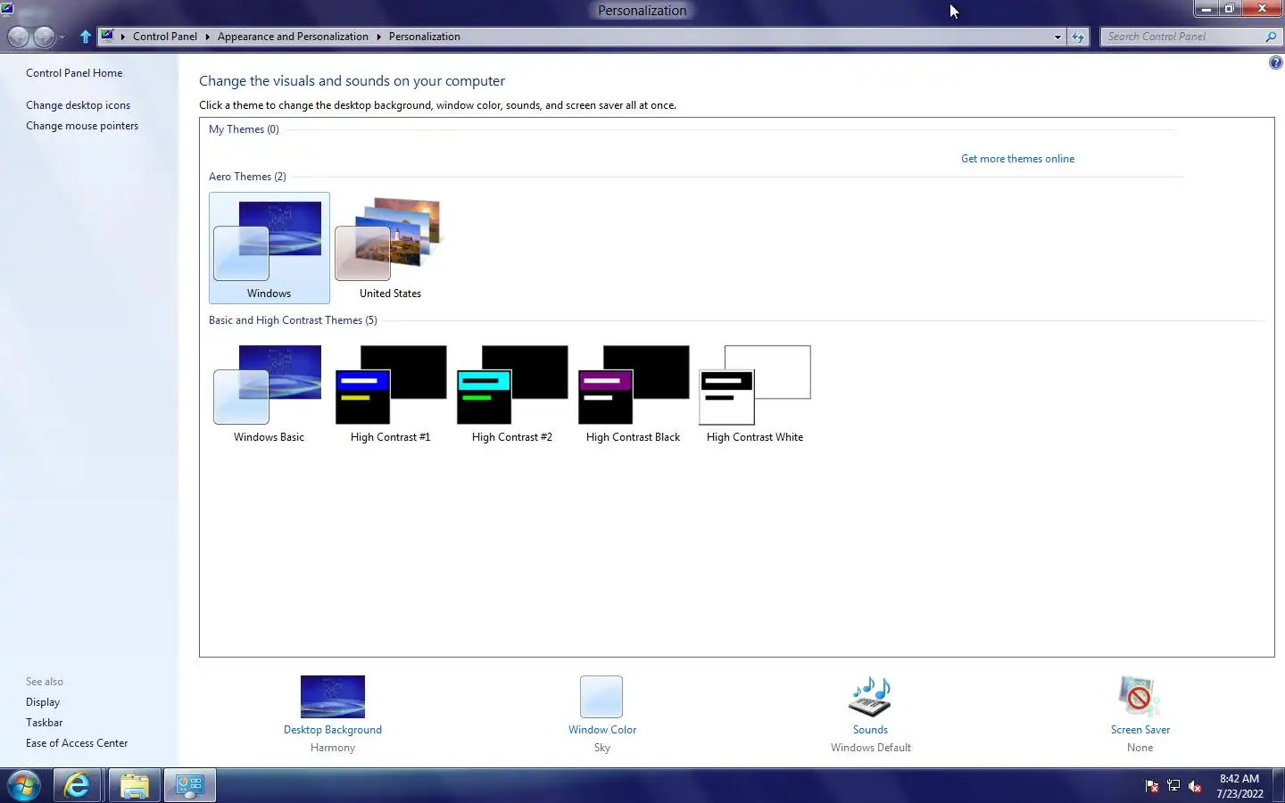Click the Forward navigation button

pyautogui.click(x=44, y=37)
